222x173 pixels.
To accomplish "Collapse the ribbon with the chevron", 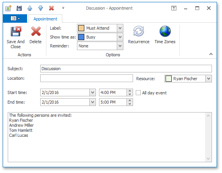I will tap(211, 54).
